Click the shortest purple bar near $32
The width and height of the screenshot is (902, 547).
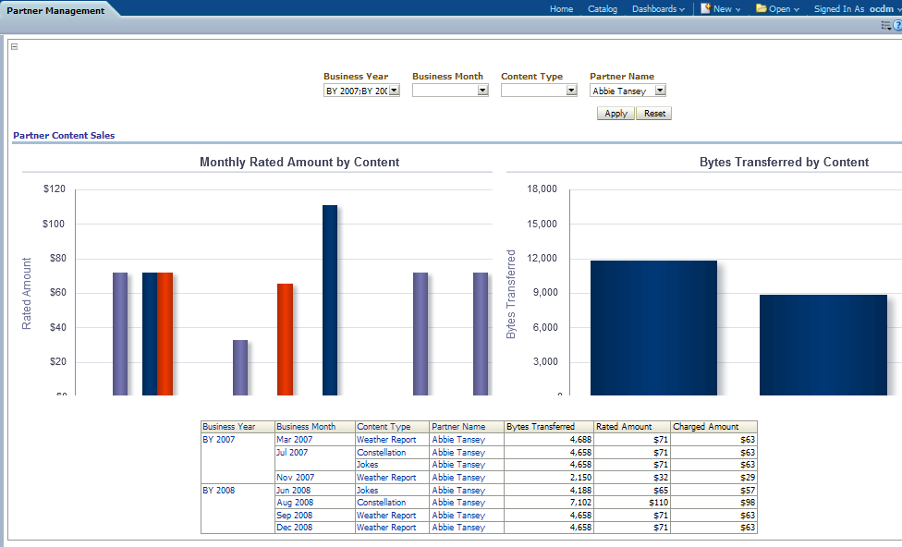pyautogui.click(x=240, y=368)
